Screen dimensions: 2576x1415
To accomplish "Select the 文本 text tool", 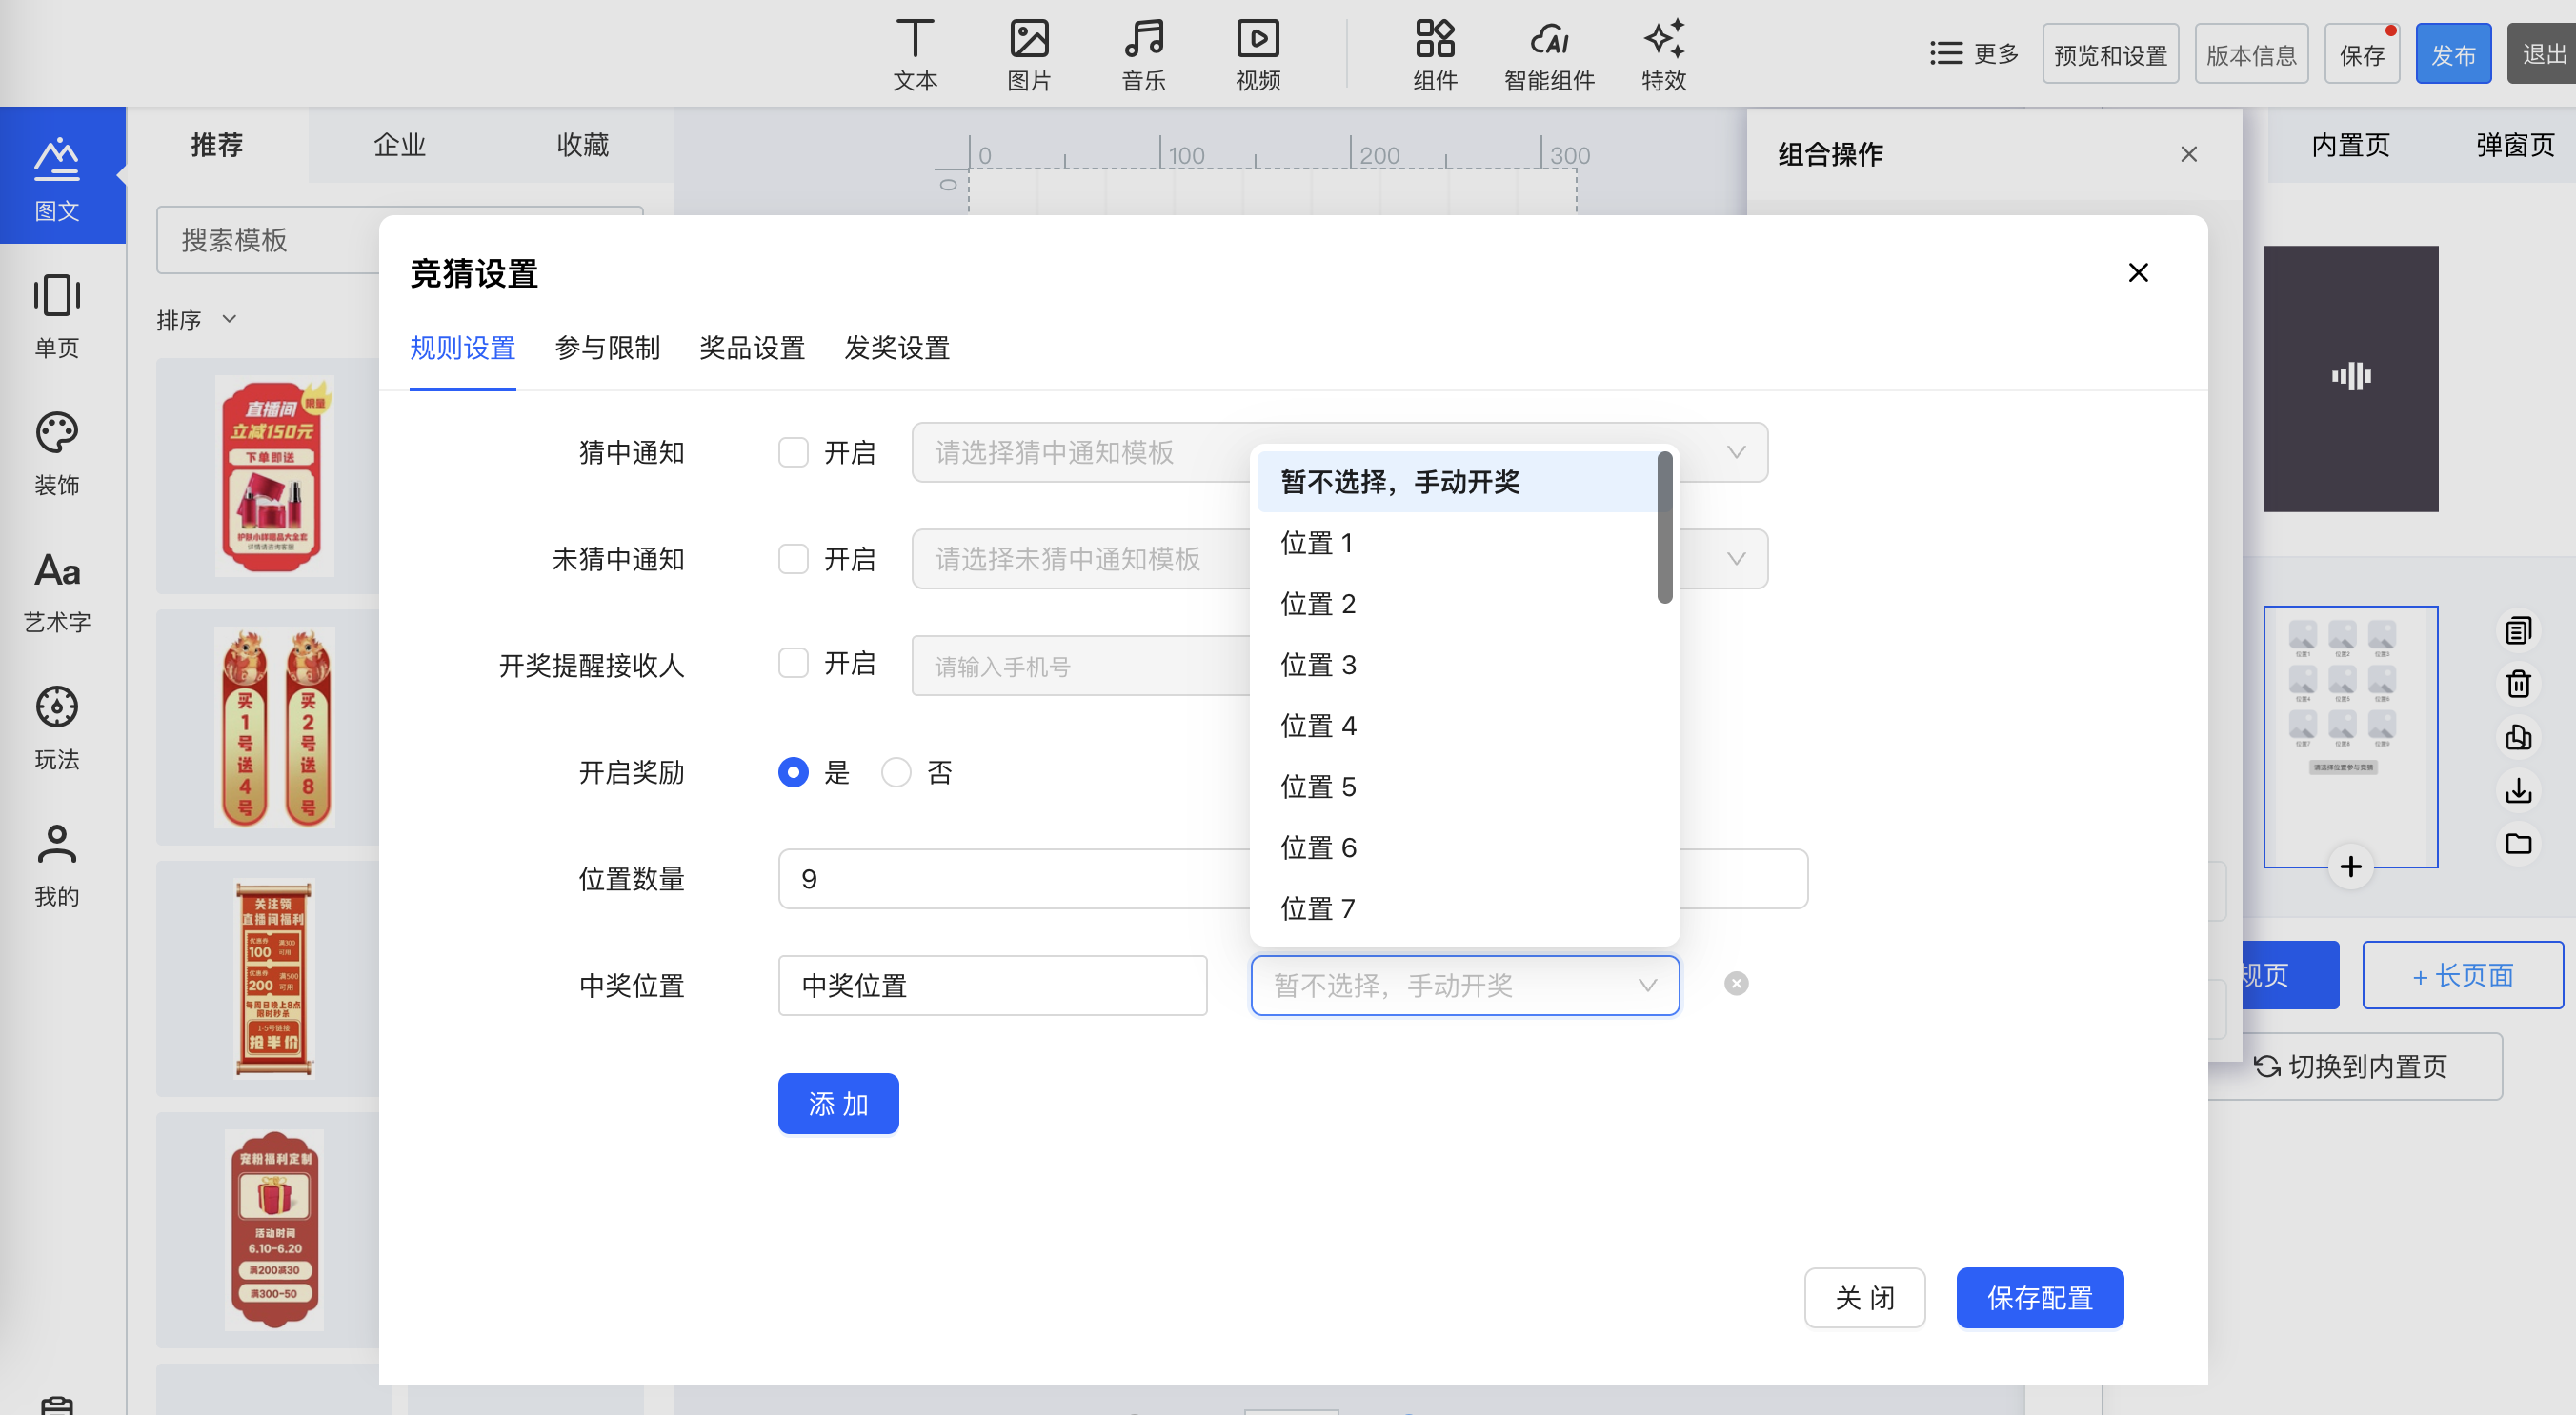I will point(914,55).
